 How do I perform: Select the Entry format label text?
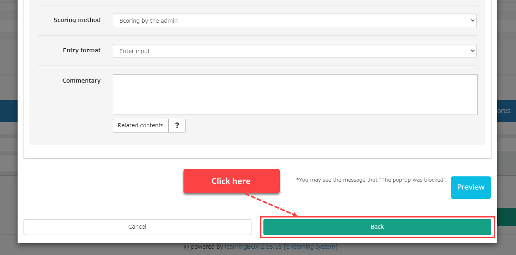pyautogui.click(x=82, y=50)
